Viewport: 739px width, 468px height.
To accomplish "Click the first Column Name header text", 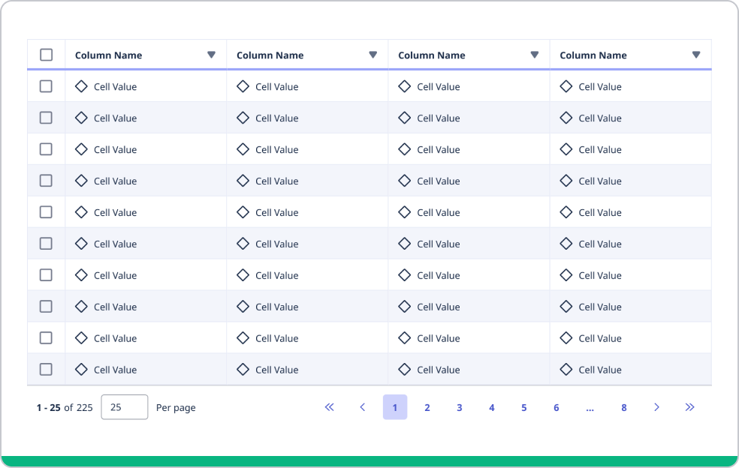I will point(108,55).
